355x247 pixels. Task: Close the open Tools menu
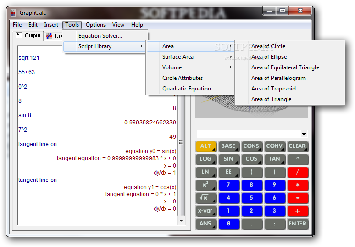[72, 25]
